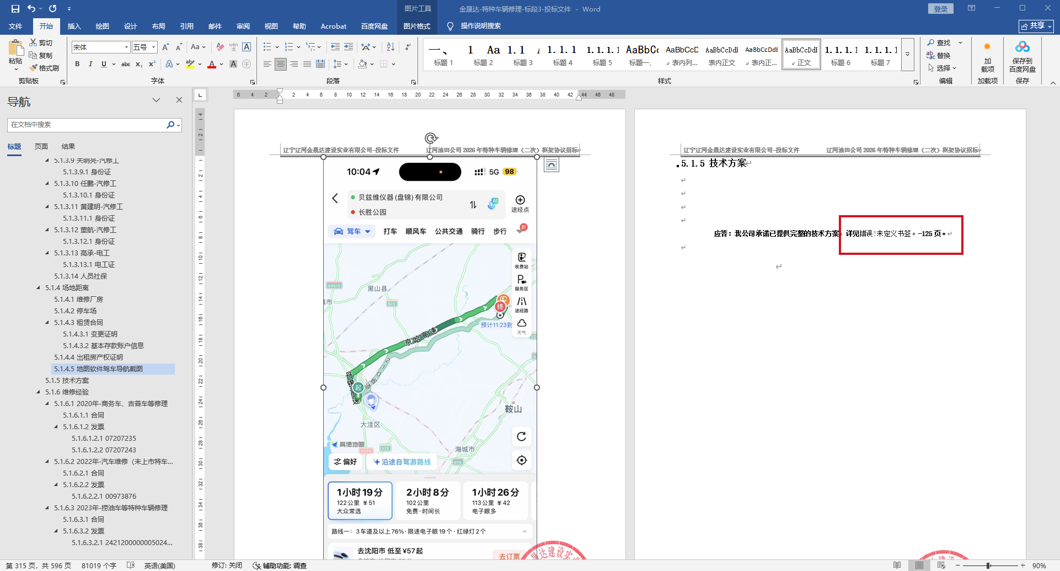Increase the paragraph indent
The width and height of the screenshot is (1060, 571).
(349, 47)
